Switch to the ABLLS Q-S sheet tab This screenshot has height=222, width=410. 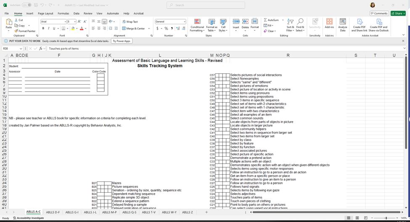tap(130, 212)
